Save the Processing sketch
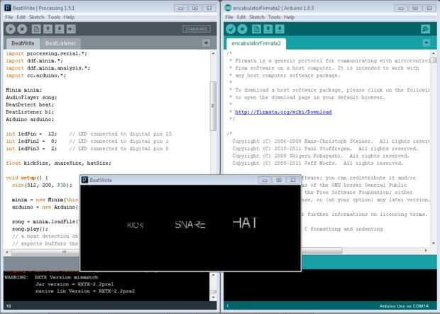Screen dimensions: 440x314 click(x=59, y=29)
